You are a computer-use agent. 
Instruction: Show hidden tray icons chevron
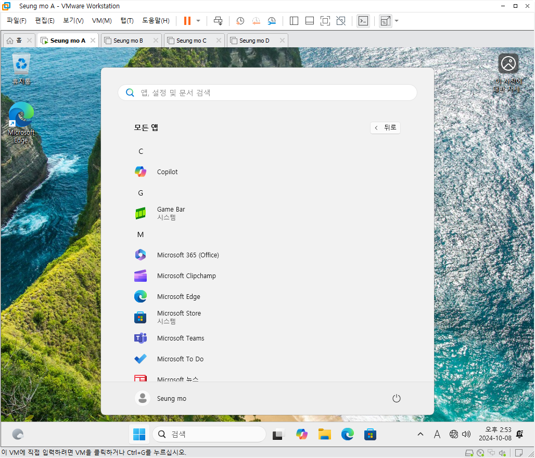pos(421,434)
